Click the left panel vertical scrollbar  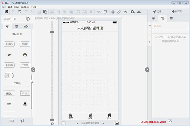tap(31, 92)
